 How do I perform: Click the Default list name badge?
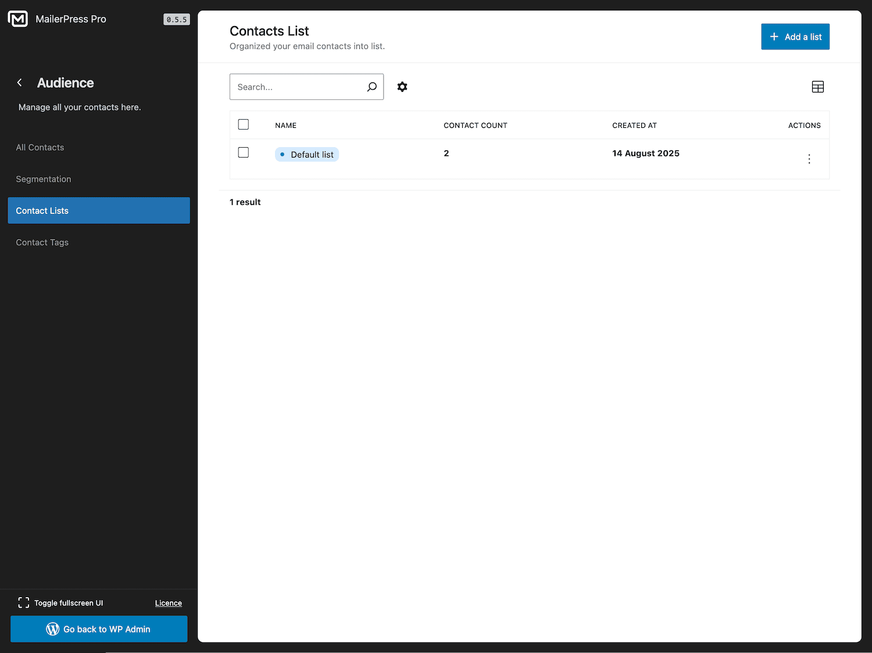[x=307, y=155]
